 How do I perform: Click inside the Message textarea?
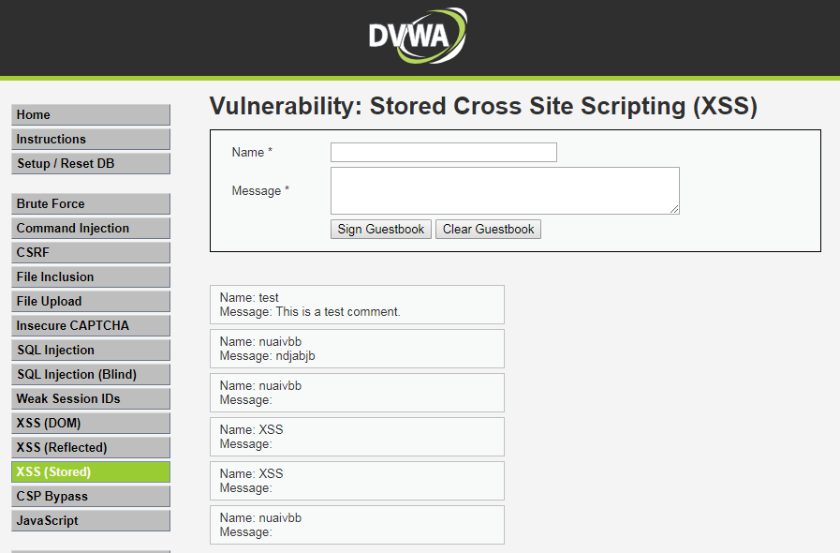505,191
